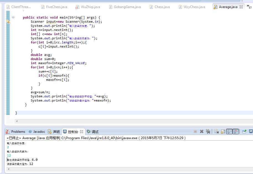The image size is (253, 174).
Task: Toggle show console on standard error
Action: [x=236, y=132]
